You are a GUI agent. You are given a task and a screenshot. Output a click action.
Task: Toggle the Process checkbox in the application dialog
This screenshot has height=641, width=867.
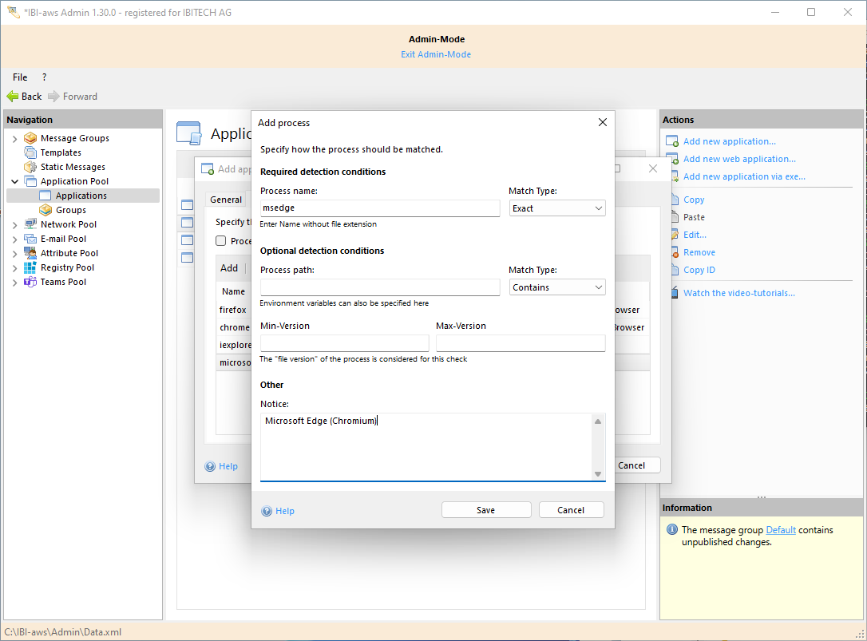(x=223, y=240)
